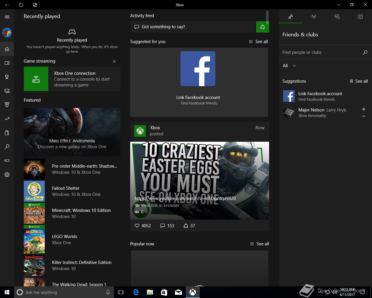The image size is (372, 298).
Task: Click View link in browser
Action: tap(157, 205)
